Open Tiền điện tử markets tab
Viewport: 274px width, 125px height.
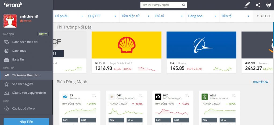131,16
